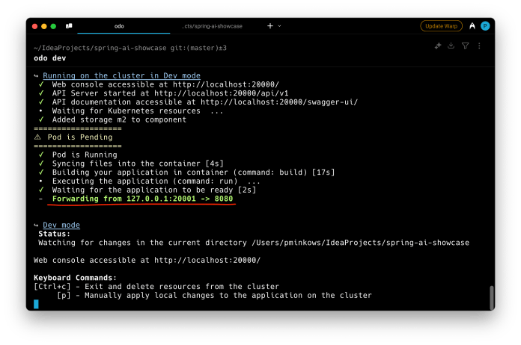Open the user profile avatar
The width and height of the screenshot is (521, 345).
(x=485, y=26)
